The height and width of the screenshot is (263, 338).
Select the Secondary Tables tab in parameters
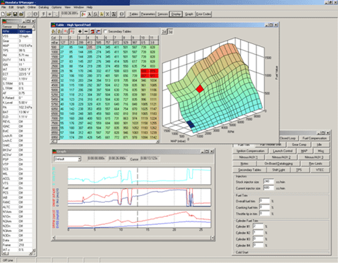(x=250, y=170)
